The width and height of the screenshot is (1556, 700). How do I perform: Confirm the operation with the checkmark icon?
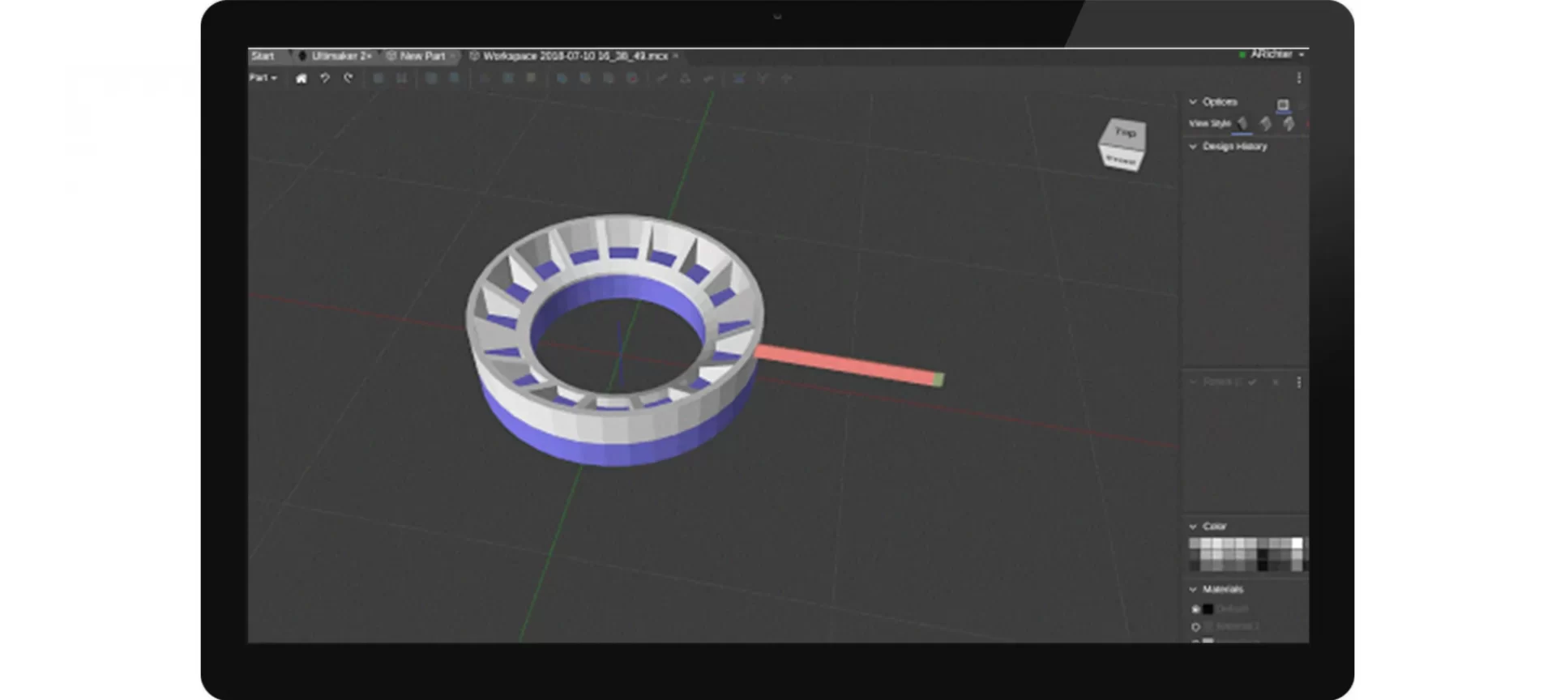point(1253,382)
